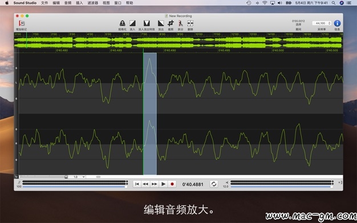The height and width of the screenshot is (223, 357).
Task: Expand the 1.0 zoom level dropdown
Action: pos(79,177)
